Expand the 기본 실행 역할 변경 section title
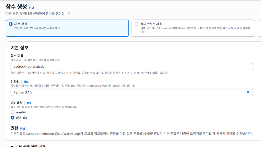The height and width of the screenshot is (147, 261). 31,146
